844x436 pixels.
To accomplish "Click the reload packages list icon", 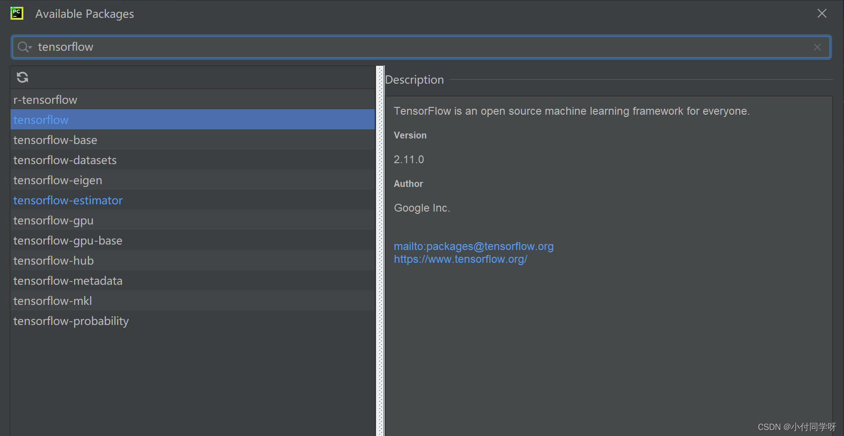I will [22, 77].
